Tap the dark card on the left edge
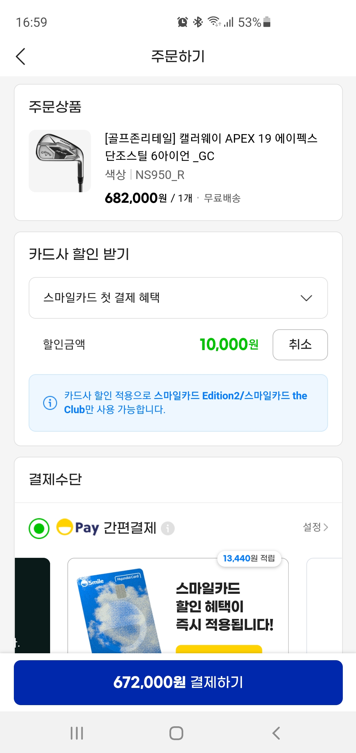 pyautogui.click(x=32, y=605)
